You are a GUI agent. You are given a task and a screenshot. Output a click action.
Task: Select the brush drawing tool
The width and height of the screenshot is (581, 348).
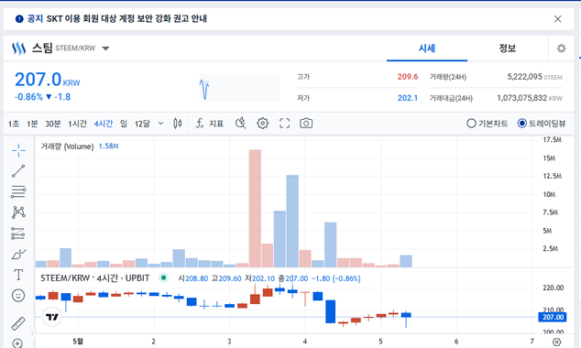click(18, 254)
